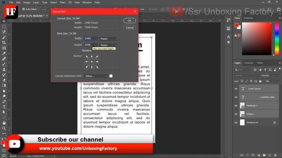Screen dimensions: 282x158
Task: Open the Edit Toolbar three-dots button
Action: [x=4, y=133]
